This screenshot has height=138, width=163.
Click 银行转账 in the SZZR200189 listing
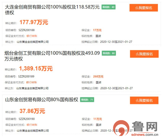coord(32,82)
